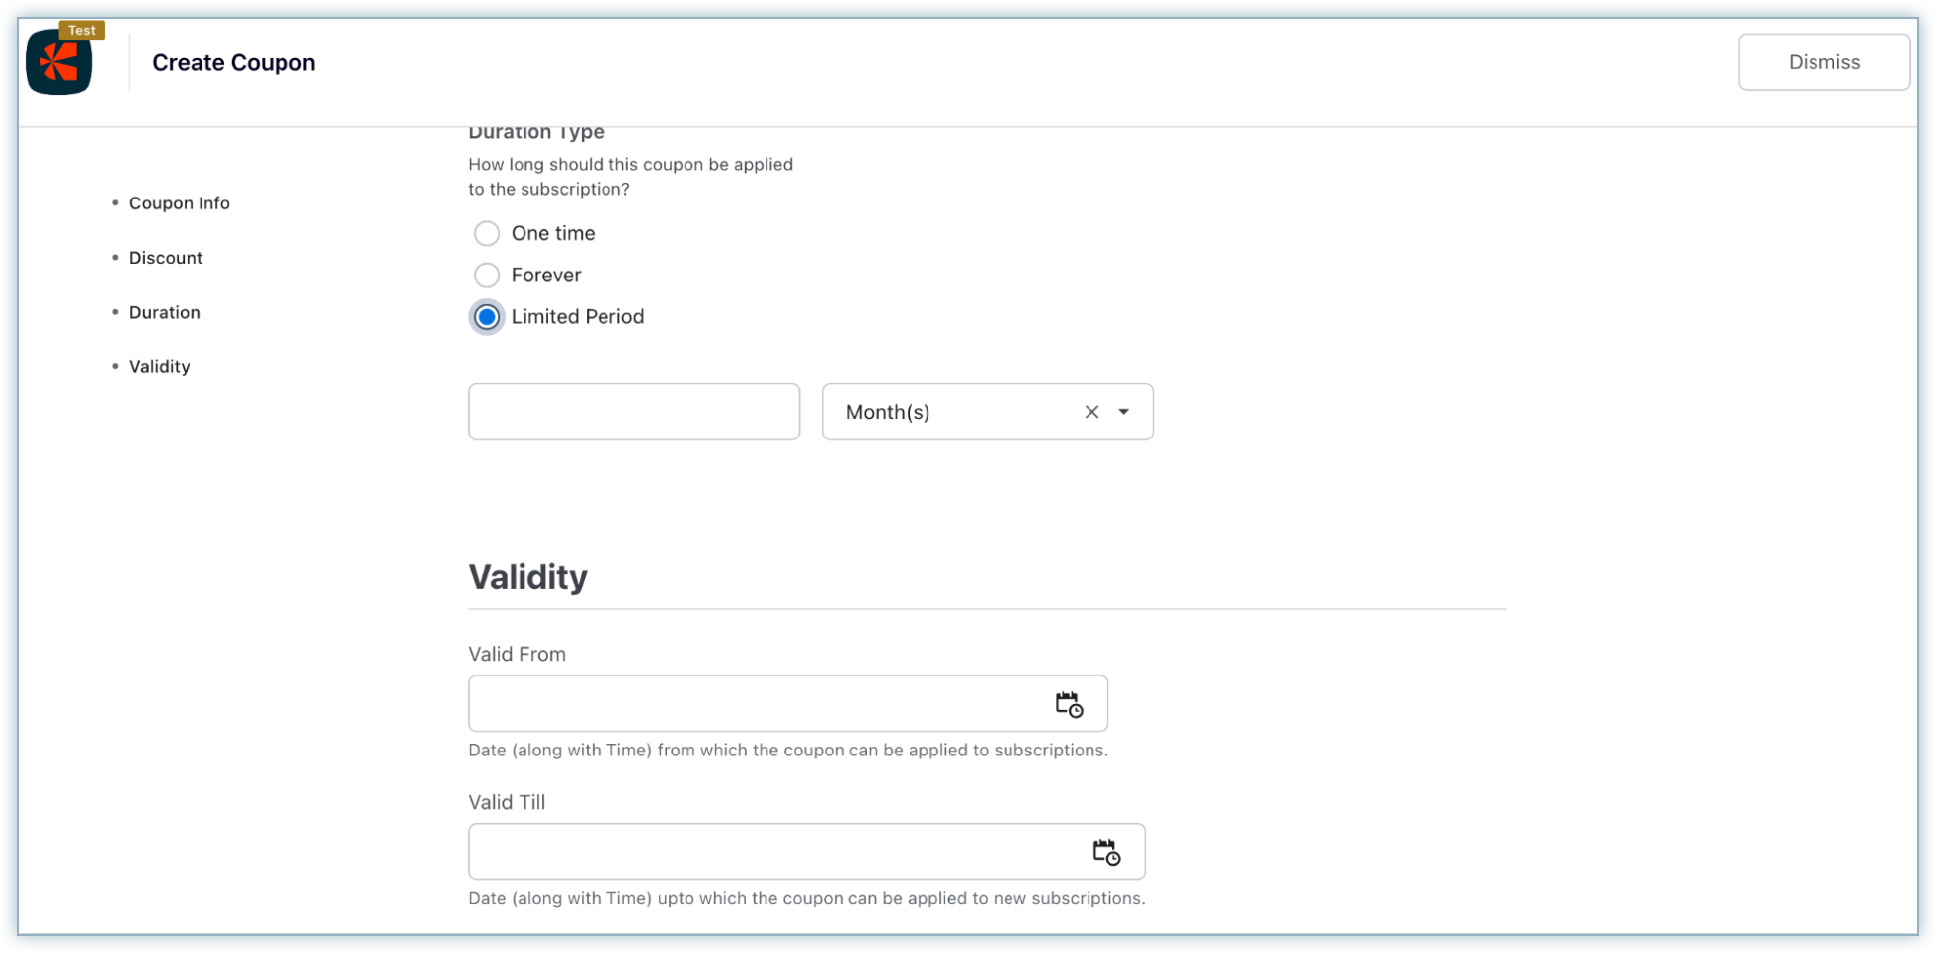1936x953 pixels.
Task: Navigate to the Discount section
Action: pyautogui.click(x=165, y=257)
